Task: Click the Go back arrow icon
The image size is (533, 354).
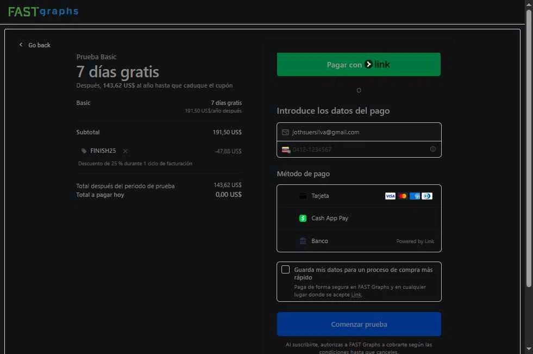Action: [x=21, y=45]
